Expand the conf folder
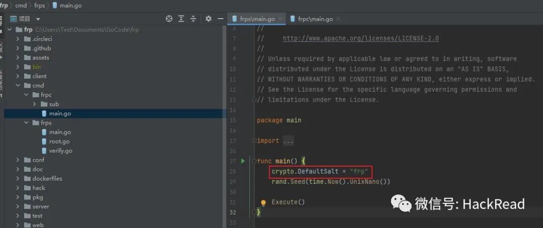The width and height of the screenshot is (543, 228). pos(18,160)
